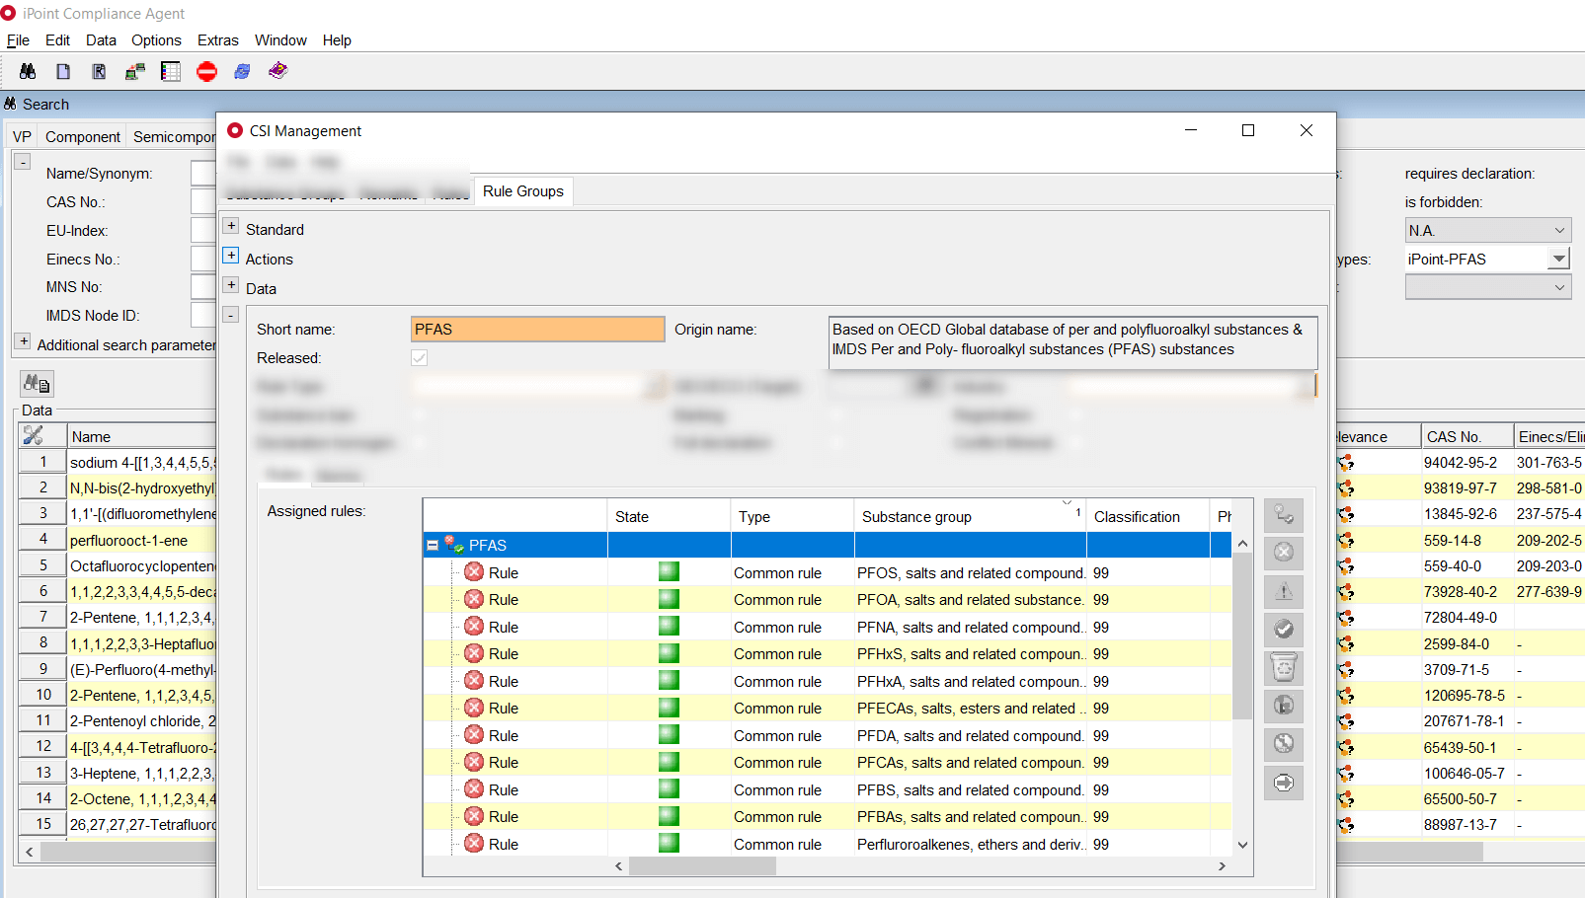Screen dimensions: 1585x898
Task: Open the N.A. forbidden dropdown
Action: pos(1558,231)
